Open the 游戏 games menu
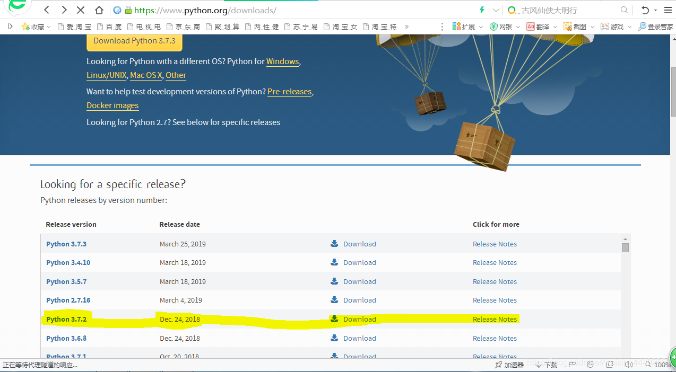Viewport: 676px width, 372px height. pyautogui.click(x=616, y=26)
